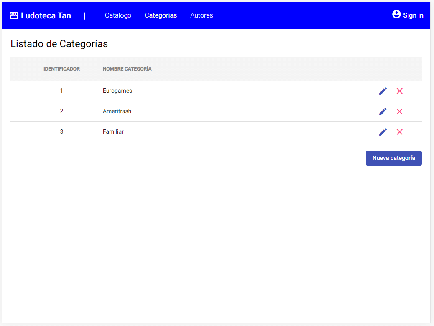Delete the Familiar category with the red X
This screenshot has width=434, height=326.
pyautogui.click(x=399, y=132)
